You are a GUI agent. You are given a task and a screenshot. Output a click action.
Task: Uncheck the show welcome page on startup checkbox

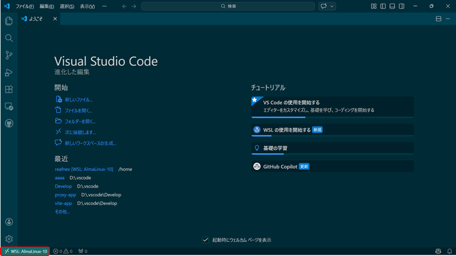(x=206, y=240)
